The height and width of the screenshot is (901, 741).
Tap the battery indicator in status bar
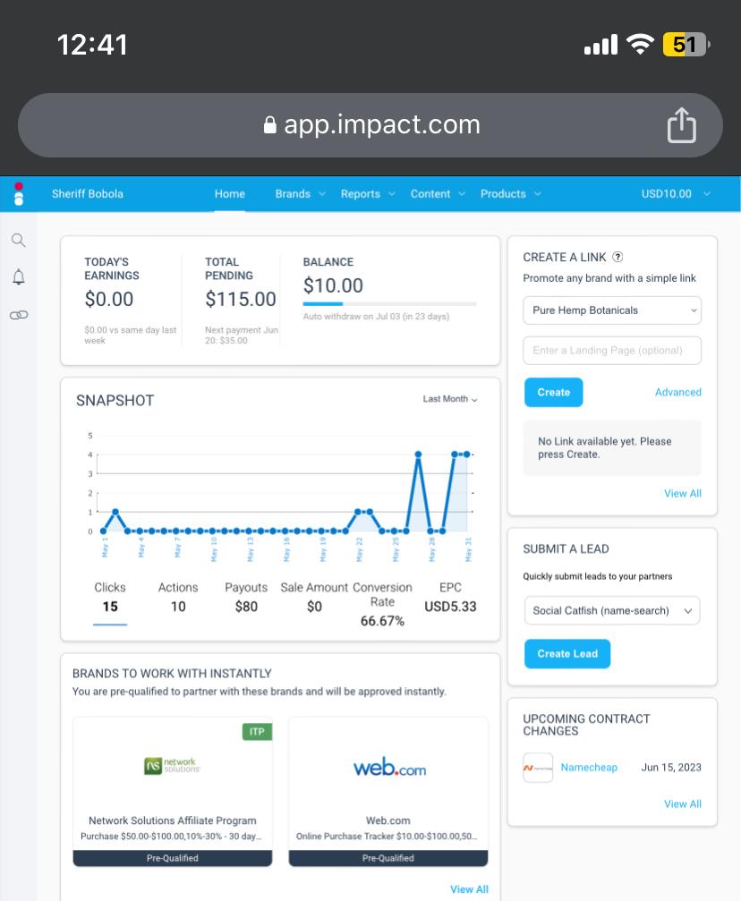tap(686, 44)
